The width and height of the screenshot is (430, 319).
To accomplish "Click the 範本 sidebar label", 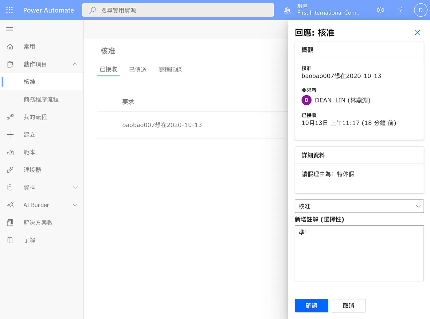I will (x=29, y=152).
